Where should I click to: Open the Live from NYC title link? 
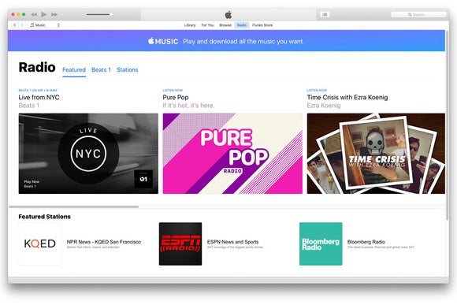(39, 98)
